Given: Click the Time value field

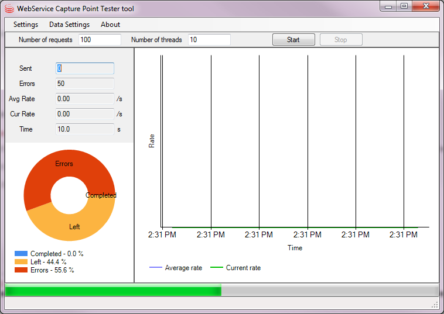Looking at the screenshot, I should click(x=84, y=129).
